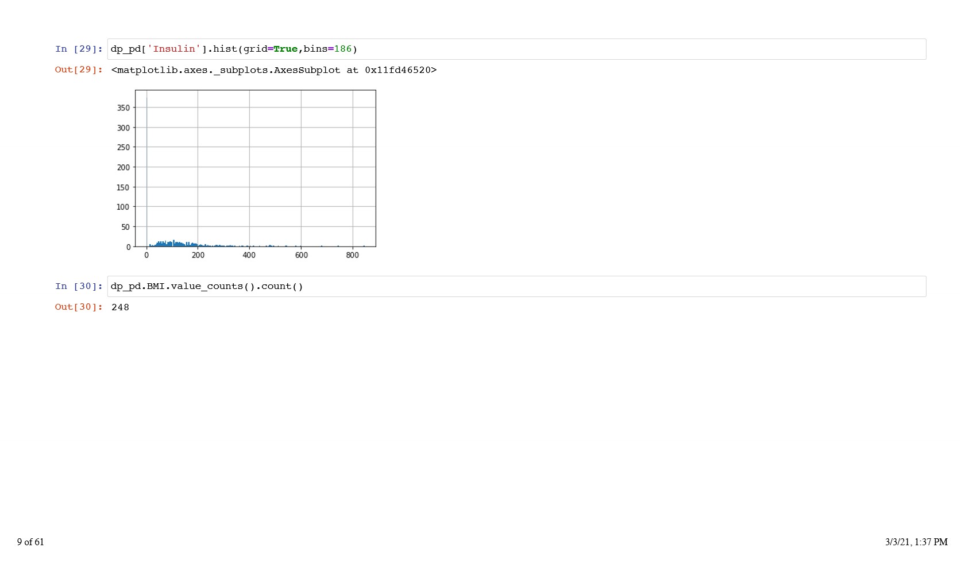Select the In [30] cell prompt
This screenshot has height=586, width=965.
(x=79, y=287)
